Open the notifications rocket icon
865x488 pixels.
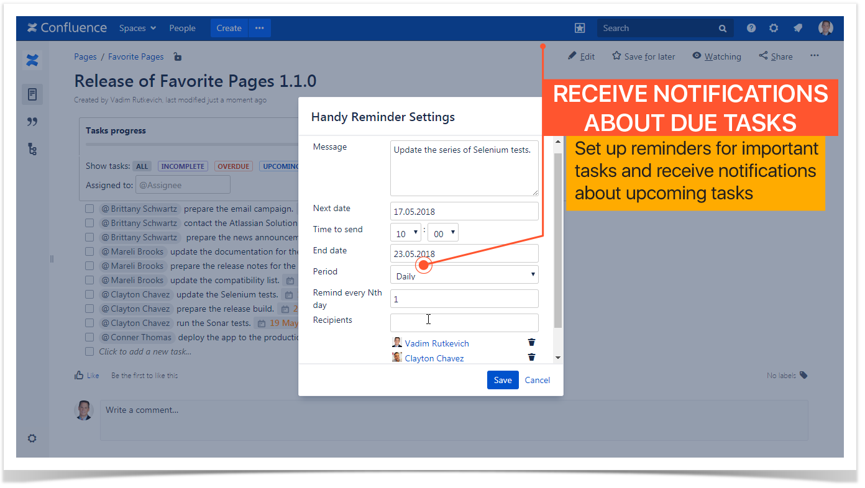[798, 28]
